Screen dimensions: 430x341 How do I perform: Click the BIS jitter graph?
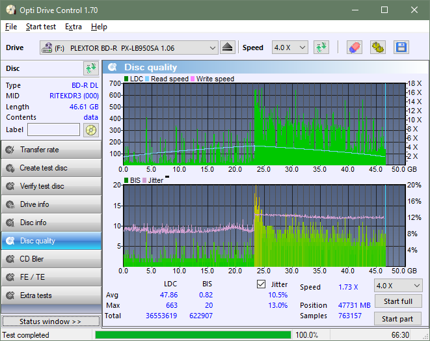pos(264,226)
